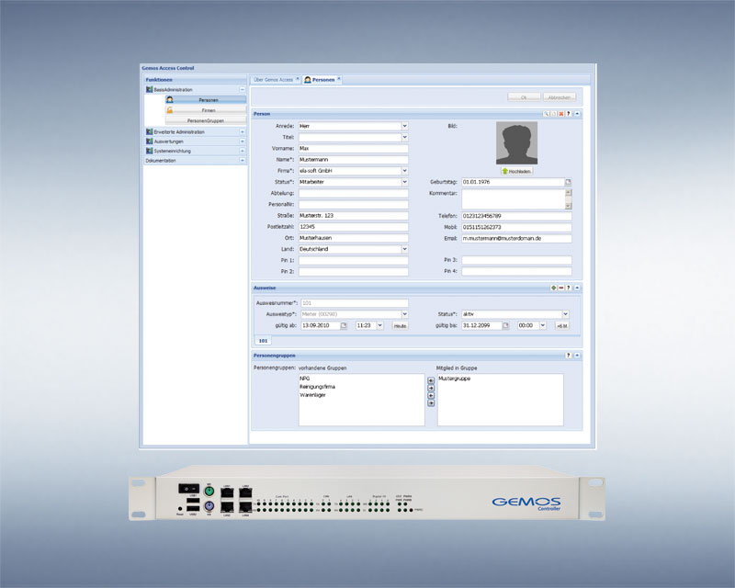Open the Geburtstag calendar picker icon
This screenshot has width=735, height=588.
[568, 182]
